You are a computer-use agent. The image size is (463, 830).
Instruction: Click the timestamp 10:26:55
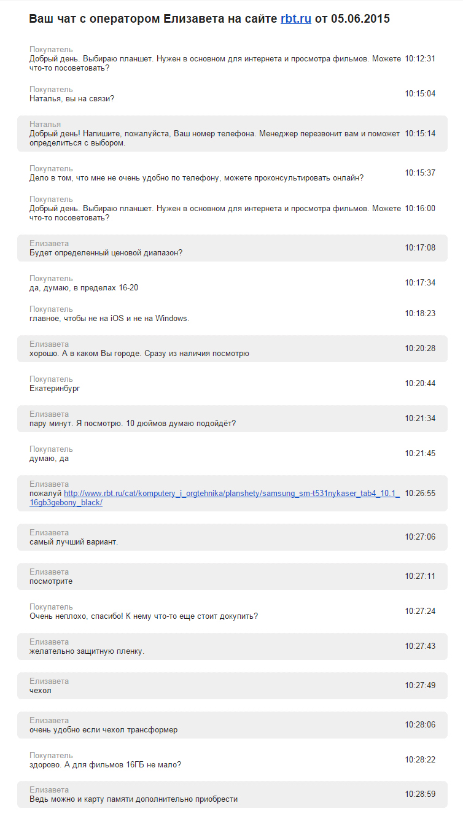(x=420, y=493)
